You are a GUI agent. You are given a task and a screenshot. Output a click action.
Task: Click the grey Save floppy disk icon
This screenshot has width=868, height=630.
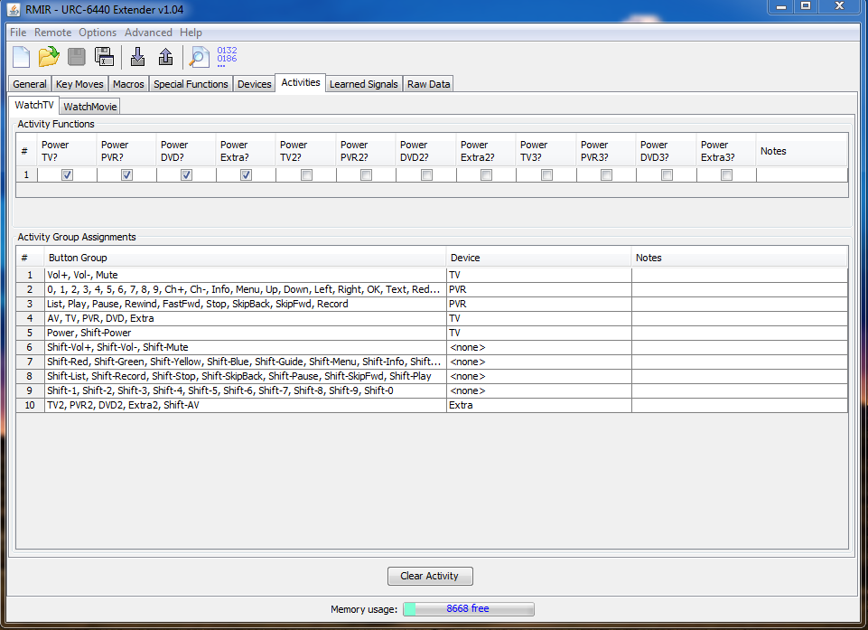point(77,57)
